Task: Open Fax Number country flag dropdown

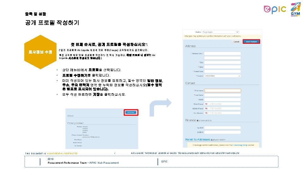Action: (206, 113)
